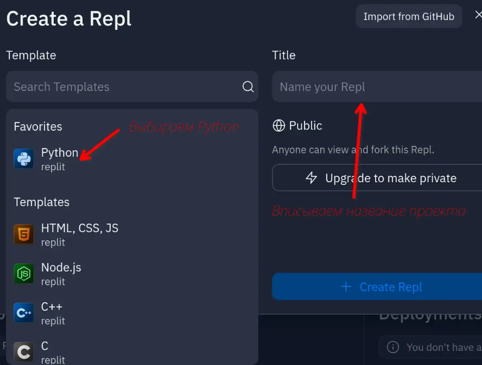Open Import from GitHub
Viewport: 482px width, 365px height.
[x=408, y=17]
